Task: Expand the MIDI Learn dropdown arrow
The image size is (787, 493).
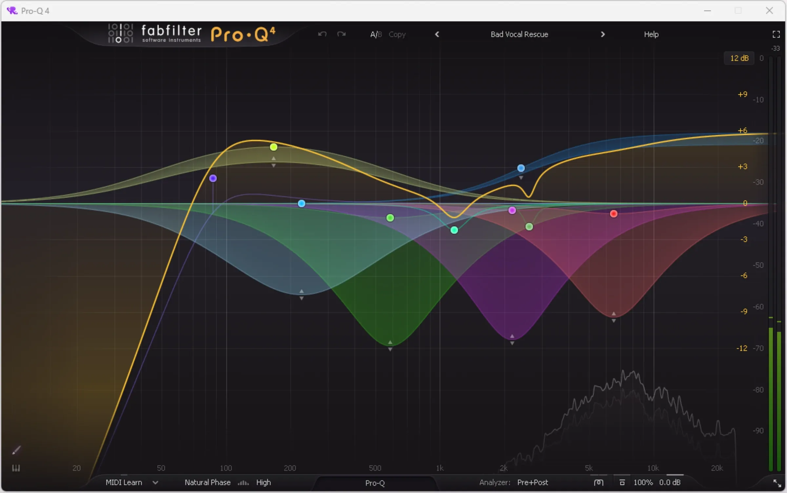Action: click(x=155, y=483)
